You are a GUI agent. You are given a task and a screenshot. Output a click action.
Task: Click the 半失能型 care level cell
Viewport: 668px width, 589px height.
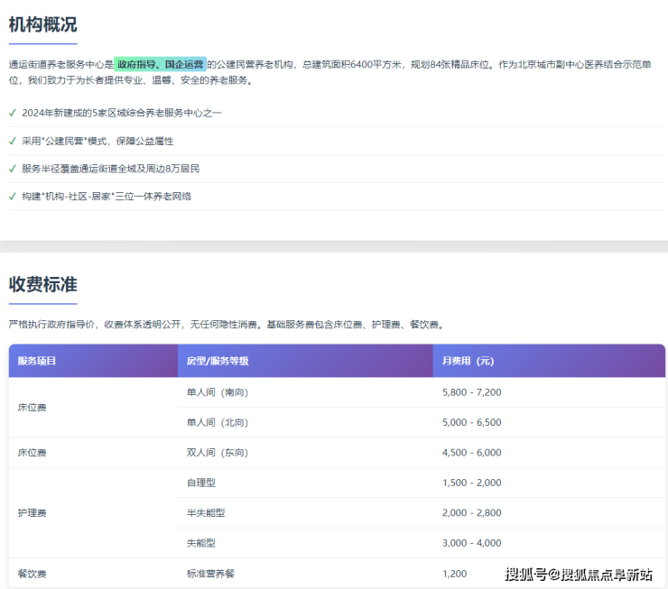pyautogui.click(x=205, y=512)
